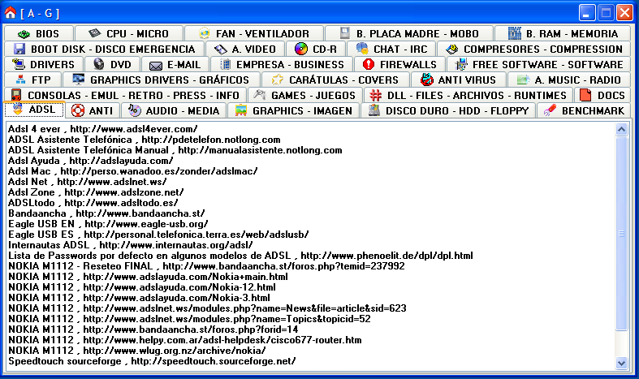Click the FAN - VENTILADOR icon

pos(204,33)
